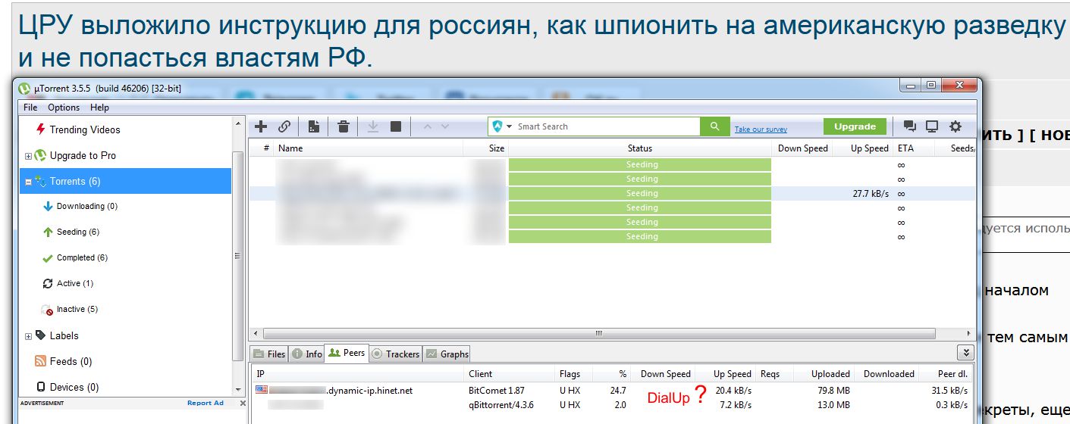Click the US flag icon of peer

pyautogui.click(x=262, y=391)
